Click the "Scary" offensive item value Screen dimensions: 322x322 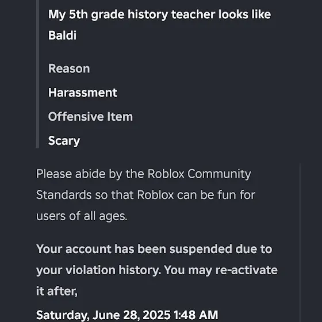[64, 141]
